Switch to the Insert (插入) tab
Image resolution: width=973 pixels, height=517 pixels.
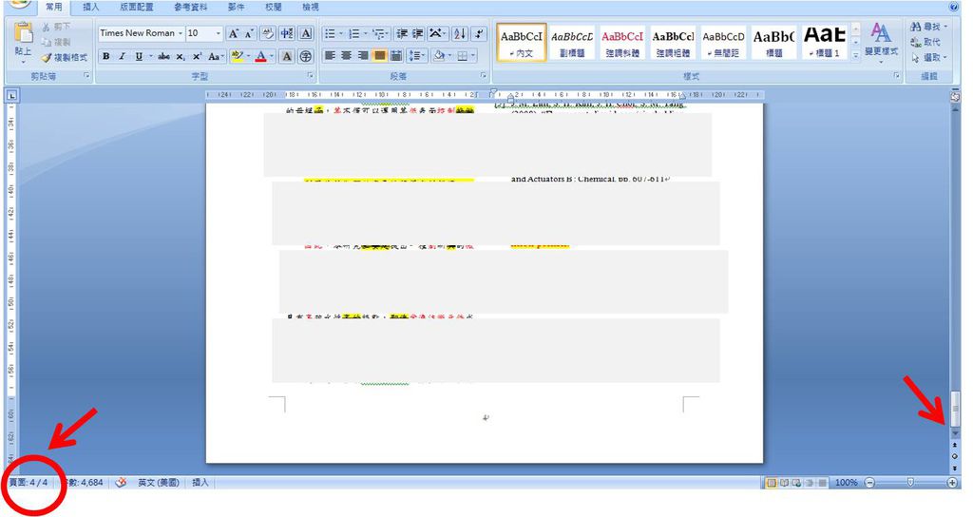click(91, 8)
